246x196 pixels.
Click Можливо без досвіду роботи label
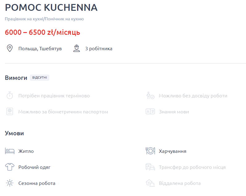pyautogui.click(x=193, y=96)
